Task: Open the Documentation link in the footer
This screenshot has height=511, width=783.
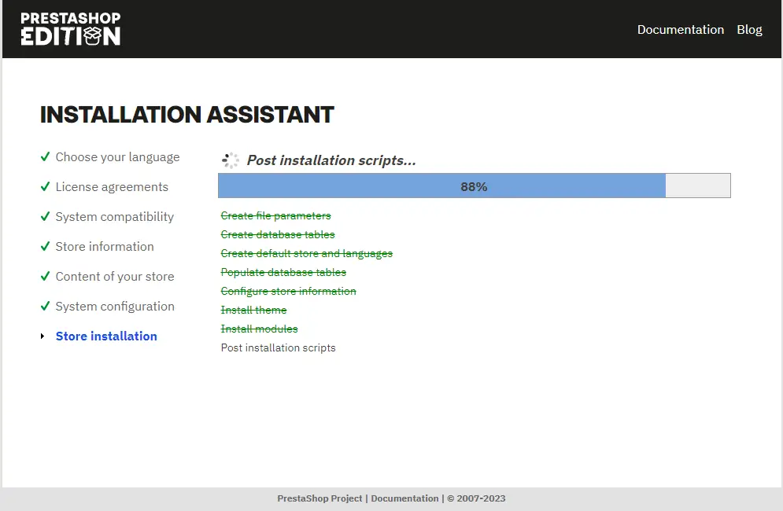Action: 404,498
